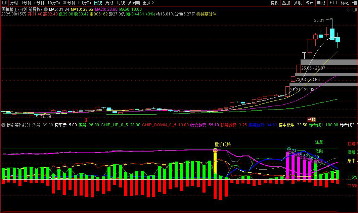The height and width of the screenshot is (213, 358).
Task: Click the diamond icon above chart
Action: (348, 10)
